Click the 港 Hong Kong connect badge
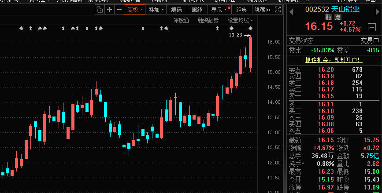Screen dimensions: 382x193 click(337, 17)
